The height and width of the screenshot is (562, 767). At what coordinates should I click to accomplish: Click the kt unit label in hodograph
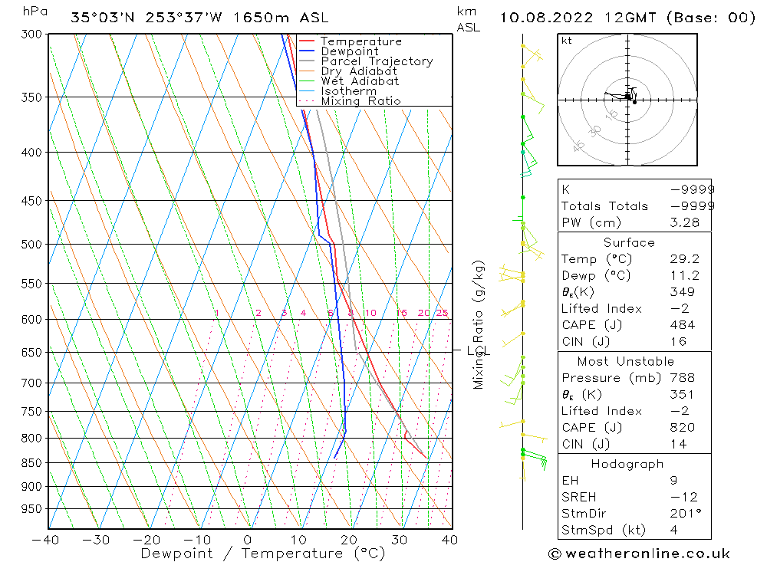pyautogui.click(x=567, y=41)
